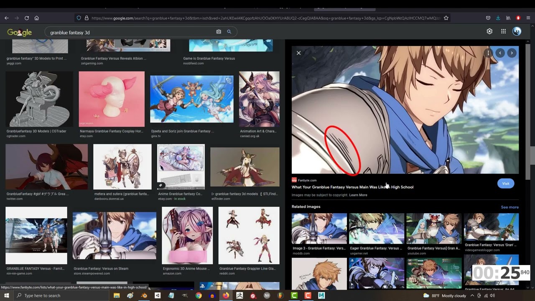The image size is (535, 301).
Task: Open the browser home page icon
Action: 37,18
